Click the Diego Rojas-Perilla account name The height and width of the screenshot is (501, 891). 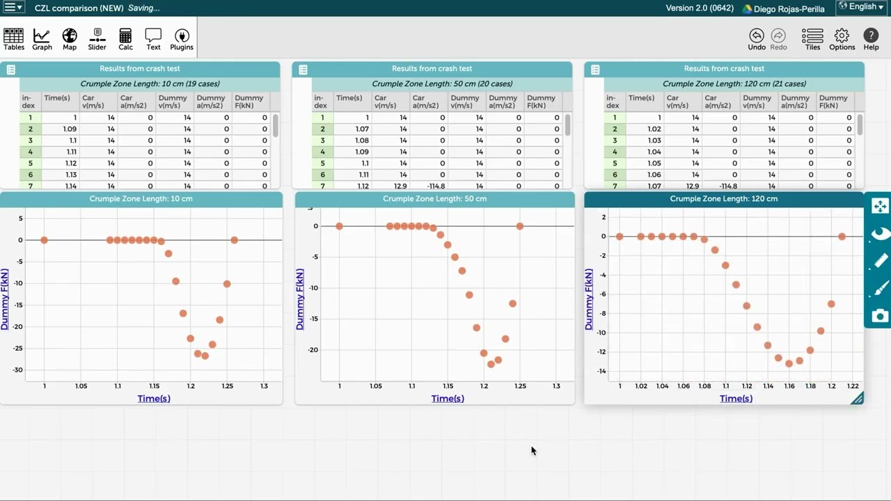789,9
